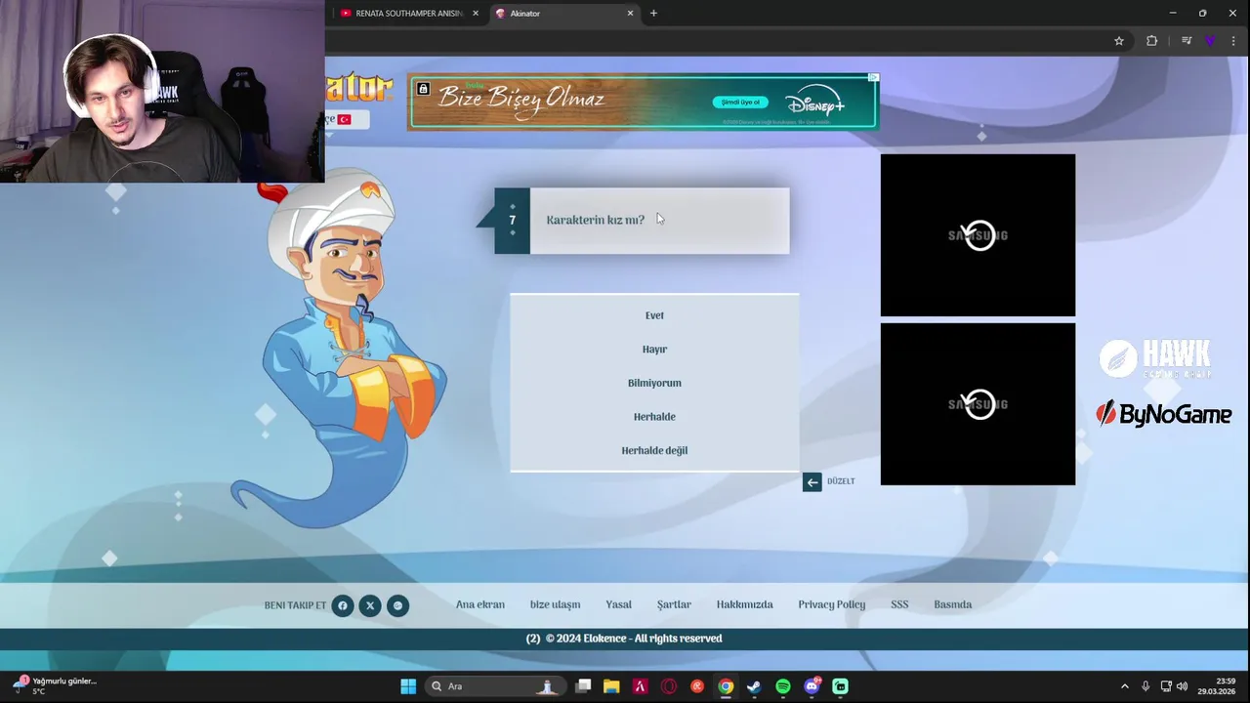This screenshot has height=703, width=1250.
Task: Reload the upper Samsung video ad
Action: click(979, 235)
